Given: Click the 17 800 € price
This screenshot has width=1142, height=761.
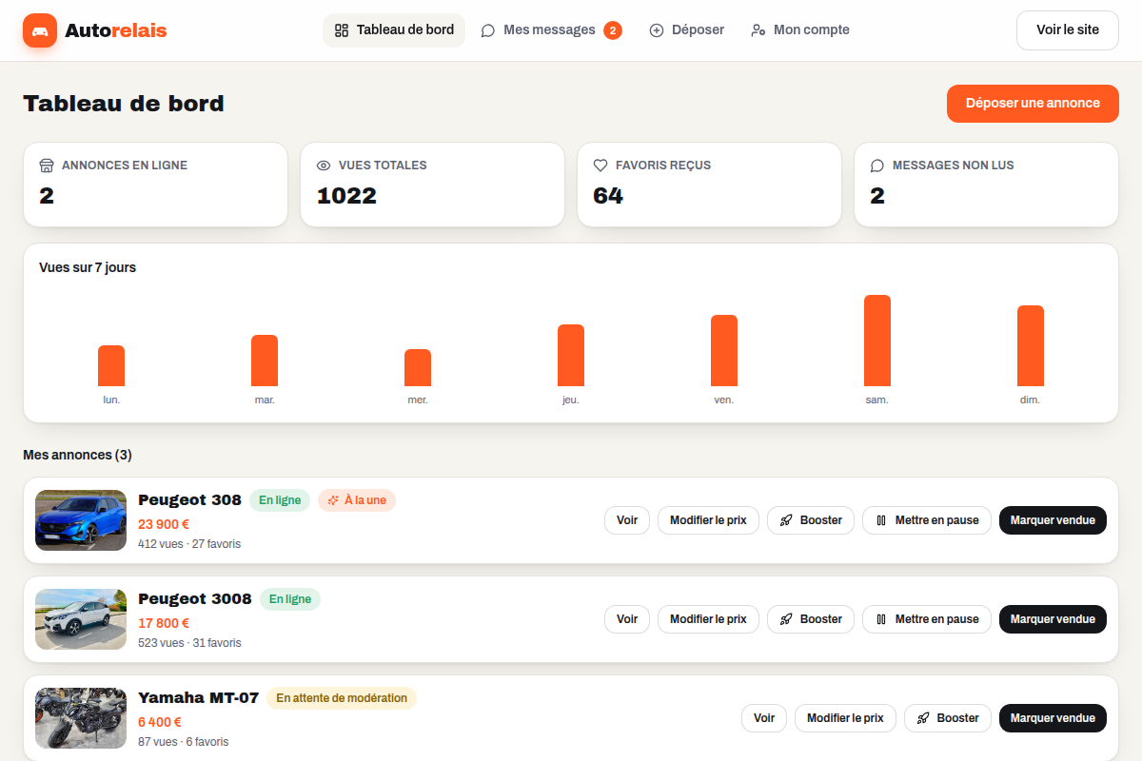Looking at the screenshot, I should point(164,623).
